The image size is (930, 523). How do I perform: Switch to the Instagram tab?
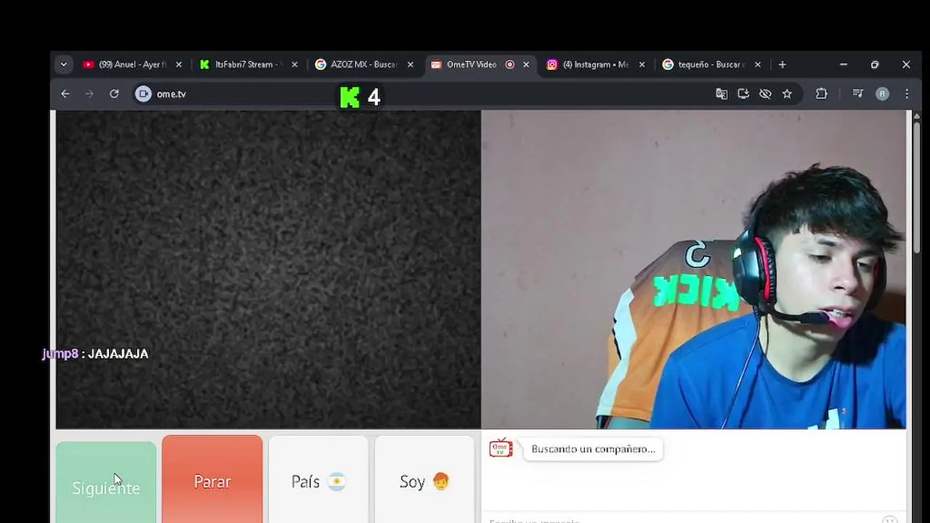pos(596,65)
